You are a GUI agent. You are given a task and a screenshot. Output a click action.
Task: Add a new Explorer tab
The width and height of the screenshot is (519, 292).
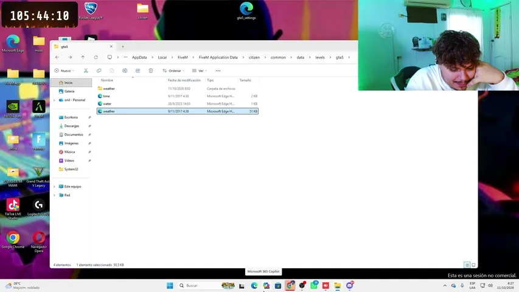click(123, 46)
